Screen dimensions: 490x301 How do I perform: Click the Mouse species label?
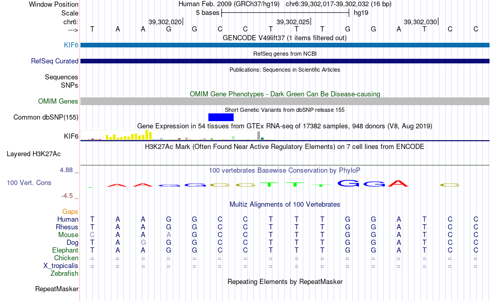pos(68,235)
